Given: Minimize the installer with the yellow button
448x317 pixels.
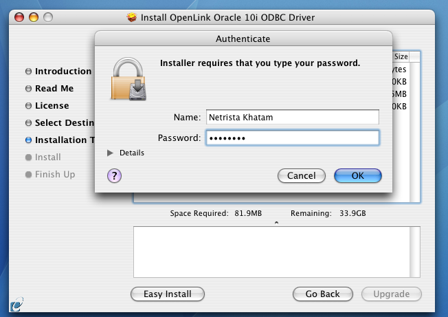Looking at the screenshot, I should pos(34,17).
